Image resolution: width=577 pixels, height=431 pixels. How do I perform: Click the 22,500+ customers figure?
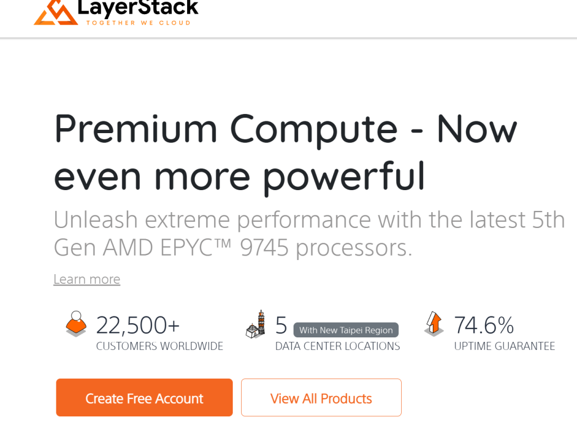pos(138,326)
